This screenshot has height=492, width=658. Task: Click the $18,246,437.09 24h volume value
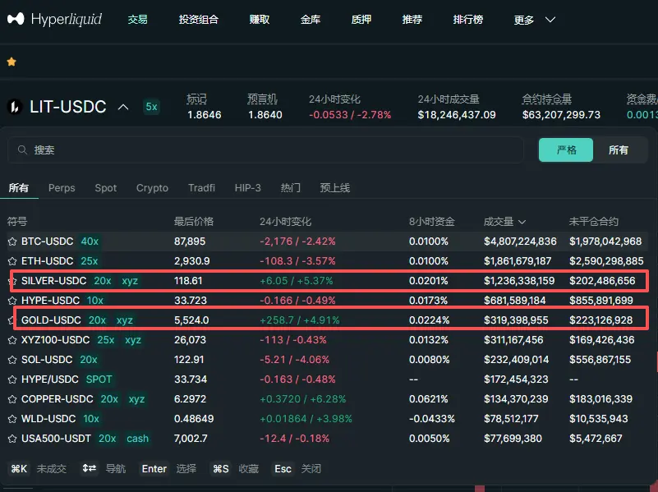(457, 115)
